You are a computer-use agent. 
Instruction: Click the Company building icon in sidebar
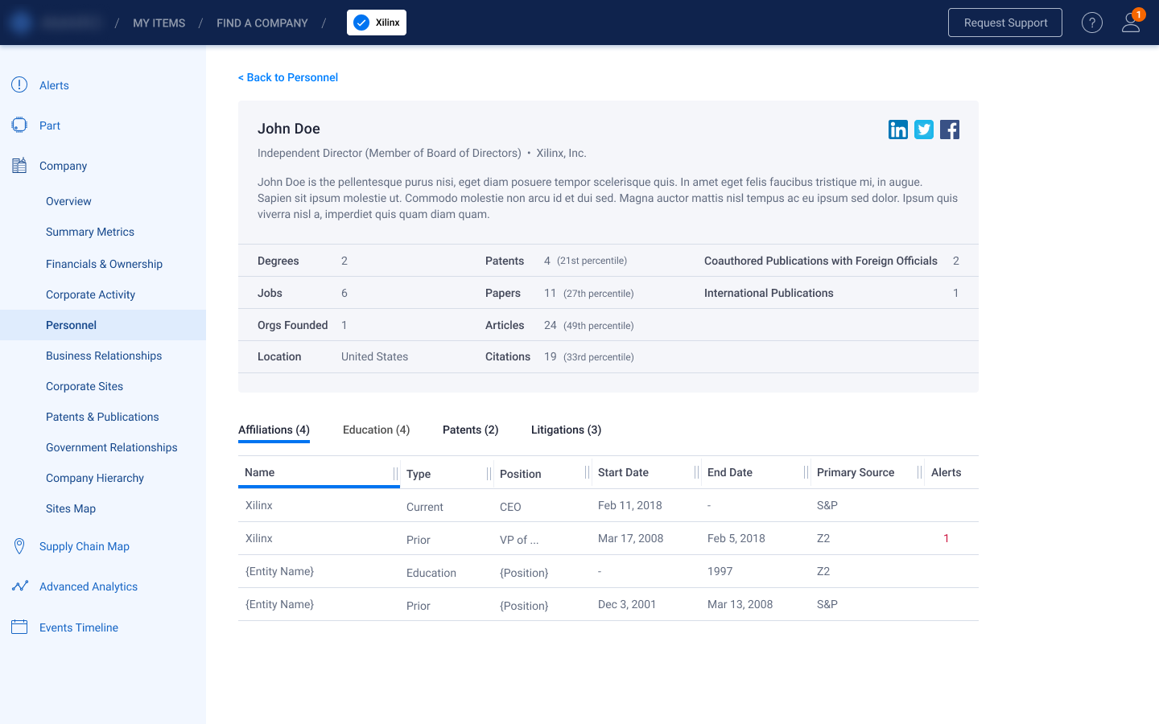[19, 165]
